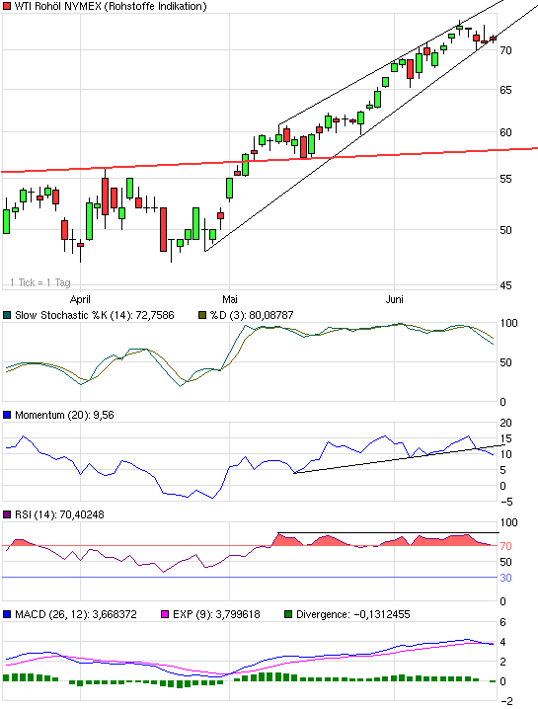Click the 'Juni' label on the time axis
Screen dimensions: 538x709
pos(394,299)
